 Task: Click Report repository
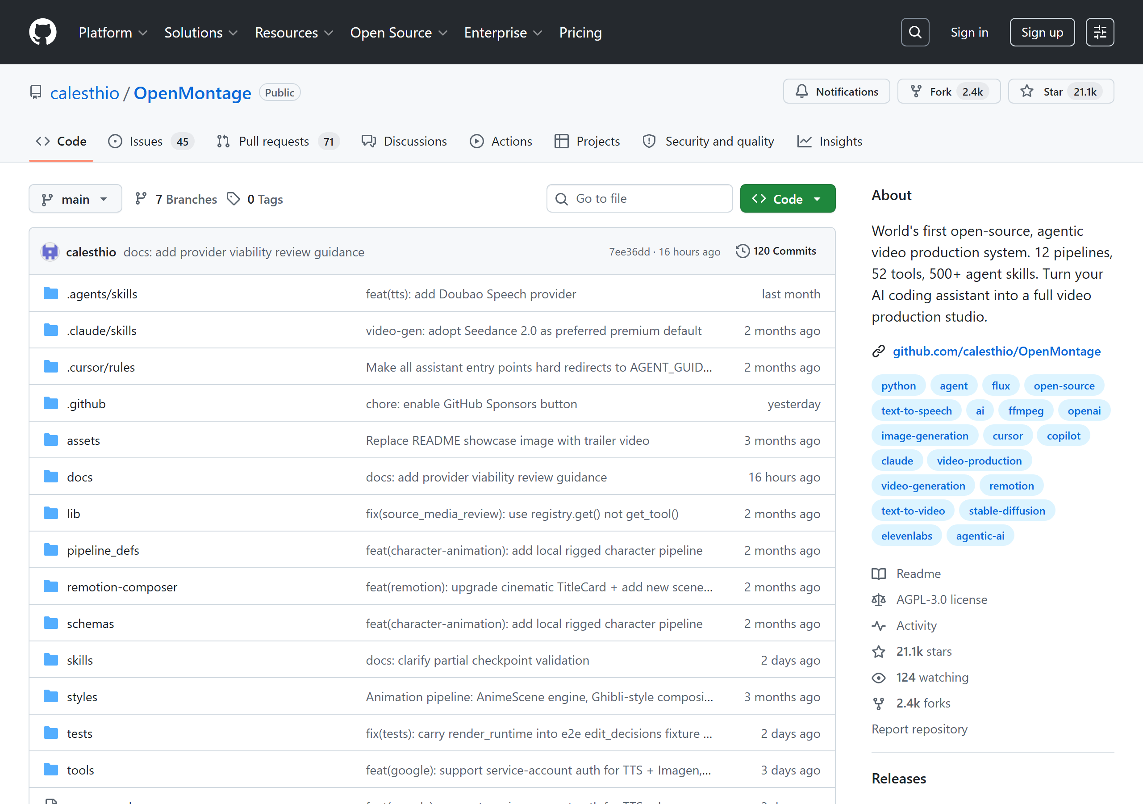[x=919, y=729]
